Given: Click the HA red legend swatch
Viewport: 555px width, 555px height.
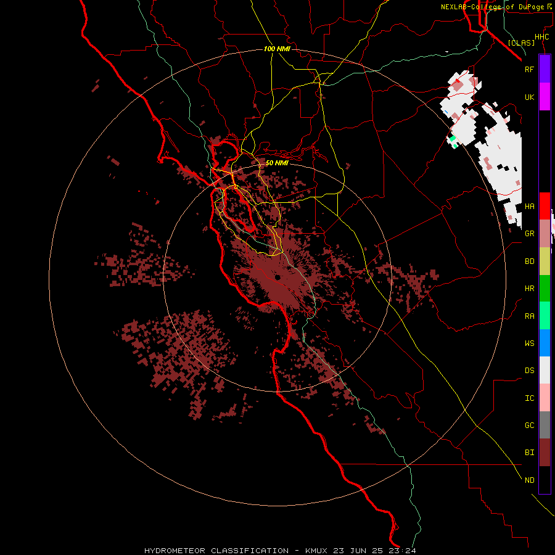Looking at the screenshot, I should point(545,206).
